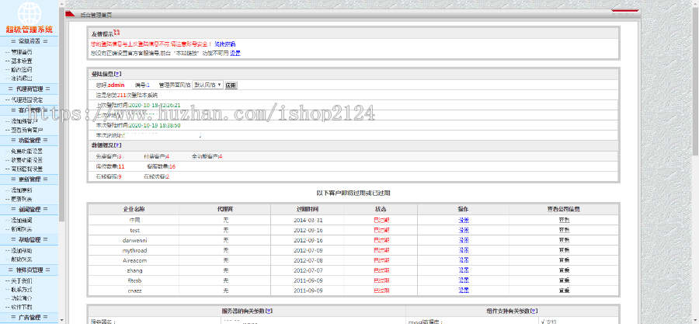Click the [?] icon next to 服务器的有关参数
The image size is (699, 324).
269,311
